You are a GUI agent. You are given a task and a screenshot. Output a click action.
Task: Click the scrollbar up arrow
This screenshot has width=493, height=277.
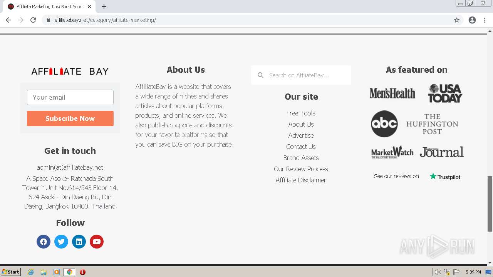tap(490, 30)
